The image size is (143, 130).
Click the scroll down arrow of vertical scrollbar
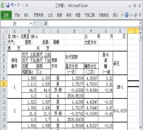140,127
